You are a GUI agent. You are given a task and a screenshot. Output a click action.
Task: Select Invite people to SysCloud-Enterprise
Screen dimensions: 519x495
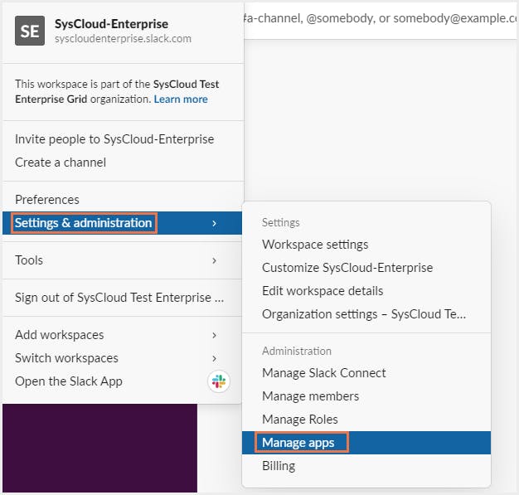(114, 139)
